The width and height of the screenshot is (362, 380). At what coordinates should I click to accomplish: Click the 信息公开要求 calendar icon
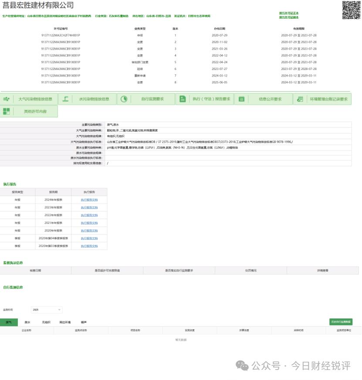click(x=241, y=99)
